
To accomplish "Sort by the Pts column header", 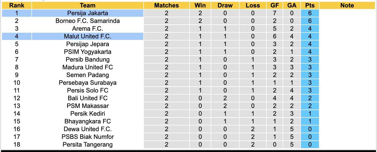I will tap(310, 5).
